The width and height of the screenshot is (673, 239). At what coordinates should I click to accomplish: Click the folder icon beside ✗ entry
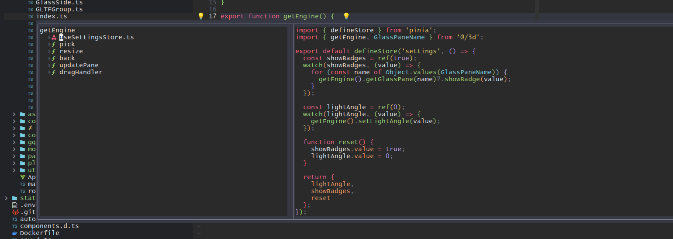pyautogui.click(x=23, y=128)
